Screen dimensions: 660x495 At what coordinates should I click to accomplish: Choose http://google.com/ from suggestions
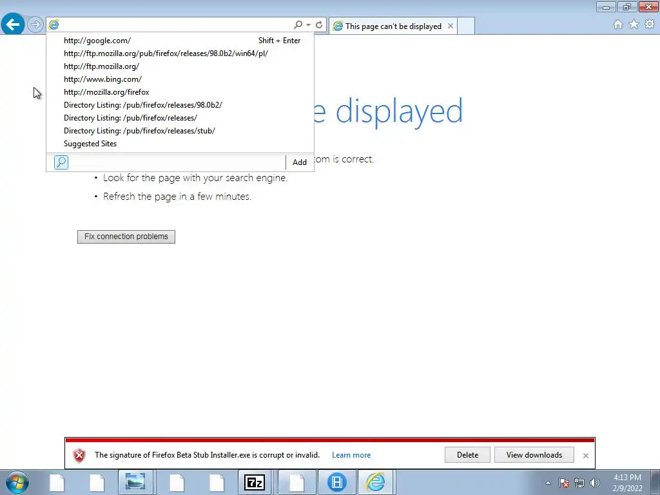[x=180, y=41]
